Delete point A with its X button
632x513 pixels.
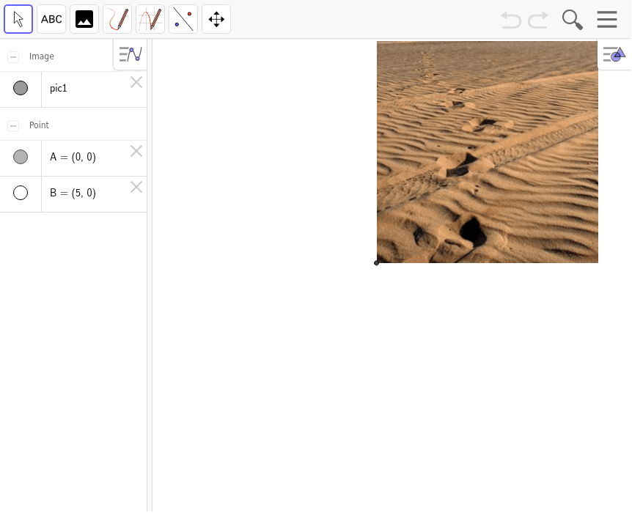pyautogui.click(x=136, y=151)
